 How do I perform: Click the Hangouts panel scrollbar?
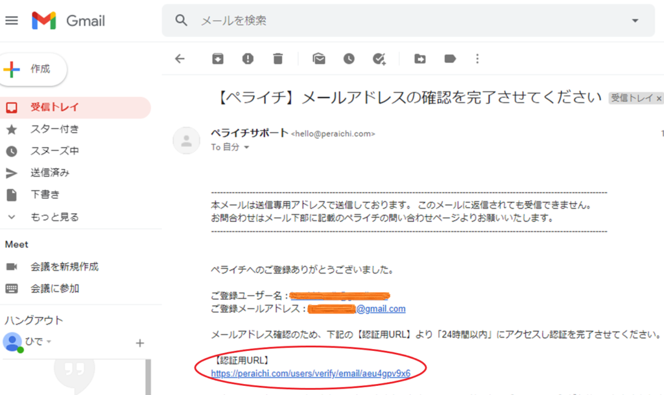(148, 378)
